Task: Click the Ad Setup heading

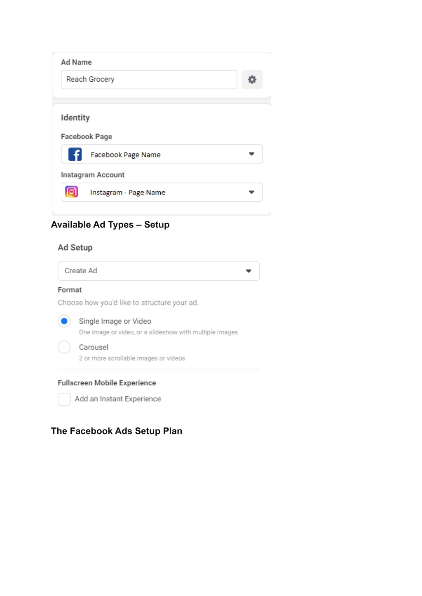Action: (x=75, y=248)
